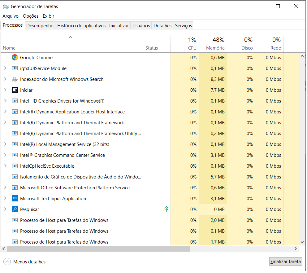Click the 0 MB memory cell for Pesquisar
This screenshot has width=307, height=273.
click(x=213, y=209)
